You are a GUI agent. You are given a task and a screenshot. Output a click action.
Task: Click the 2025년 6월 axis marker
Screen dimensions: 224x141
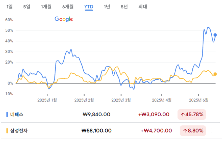pos(199,100)
